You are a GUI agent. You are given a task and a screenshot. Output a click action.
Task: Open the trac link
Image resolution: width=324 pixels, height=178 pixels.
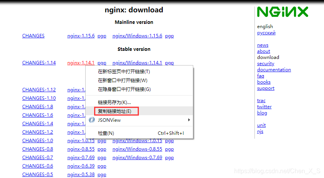click(x=261, y=101)
